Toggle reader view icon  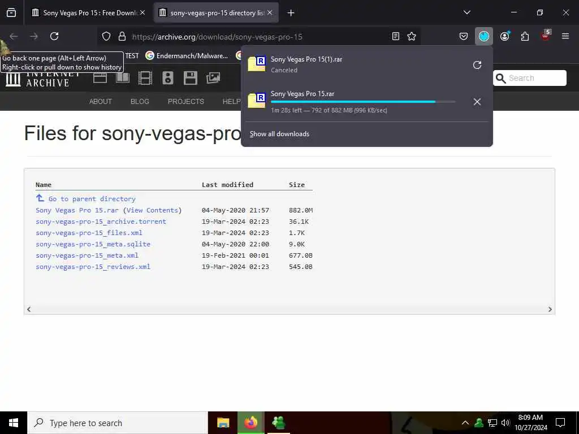click(x=395, y=36)
